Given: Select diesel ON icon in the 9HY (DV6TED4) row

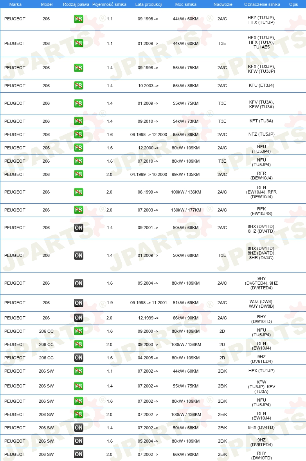Looking at the screenshot, I should (x=78, y=283).
